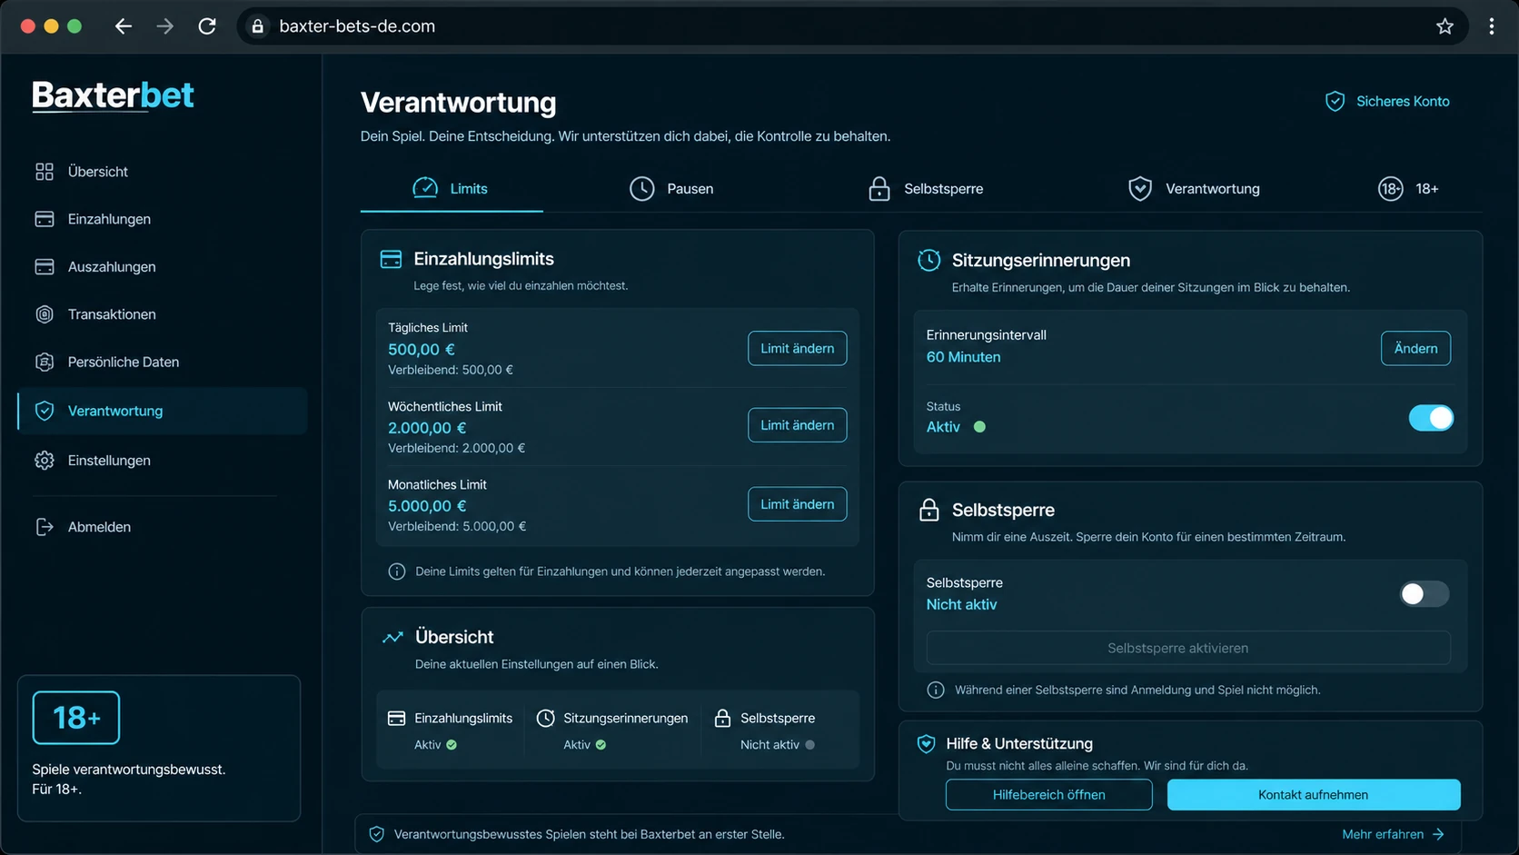This screenshot has width=1519, height=855.
Task: Click the Persönliche Daten icon
Action: (x=45, y=362)
